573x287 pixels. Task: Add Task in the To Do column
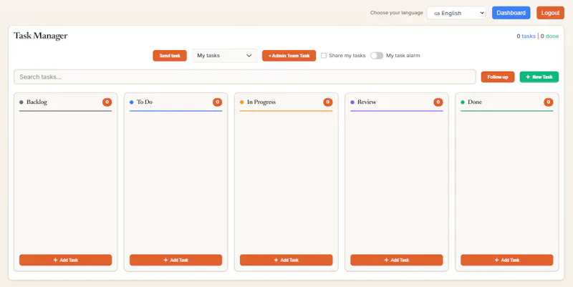tap(175, 260)
